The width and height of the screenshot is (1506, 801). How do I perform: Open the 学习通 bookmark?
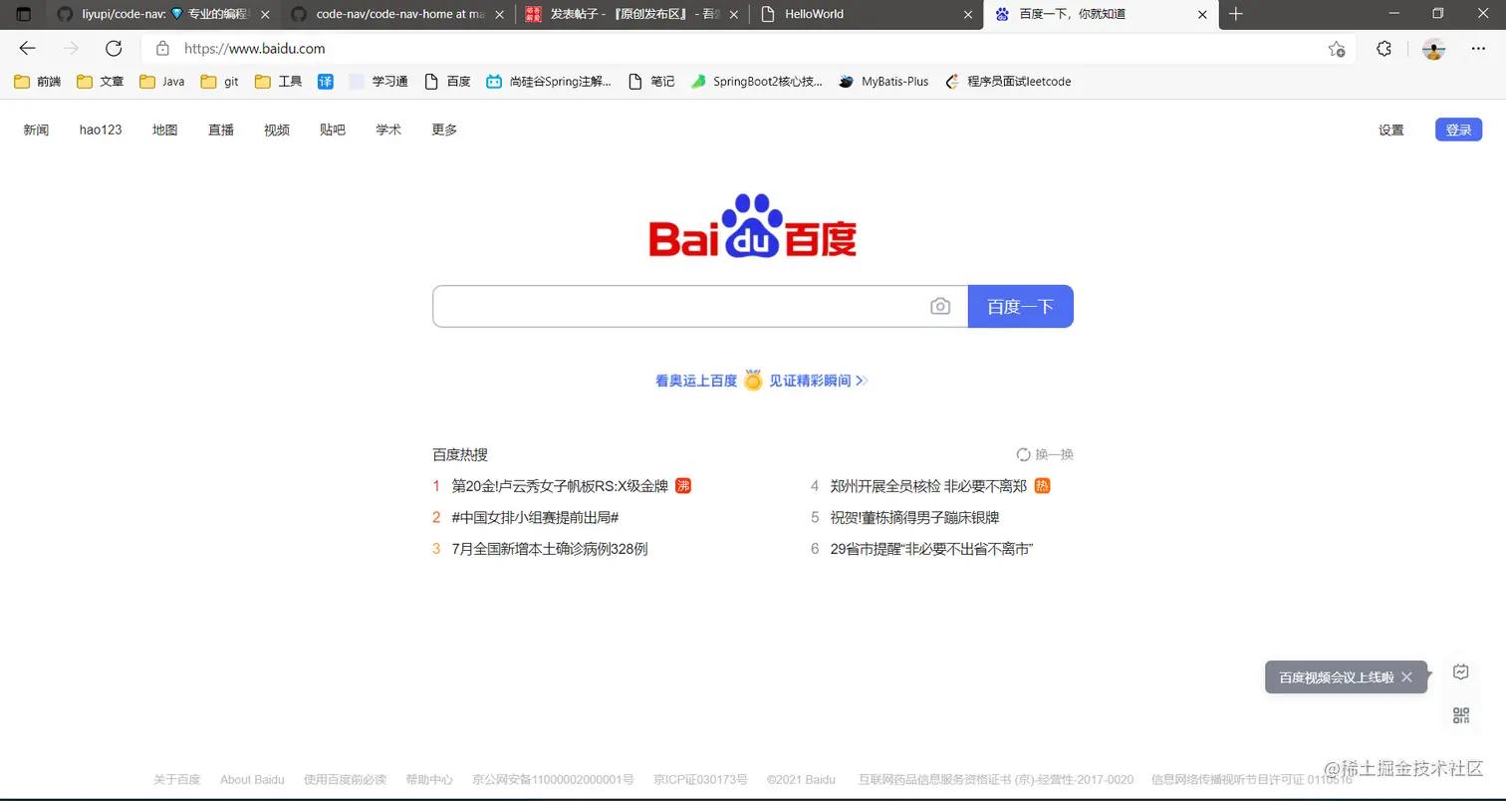(378, 82)
